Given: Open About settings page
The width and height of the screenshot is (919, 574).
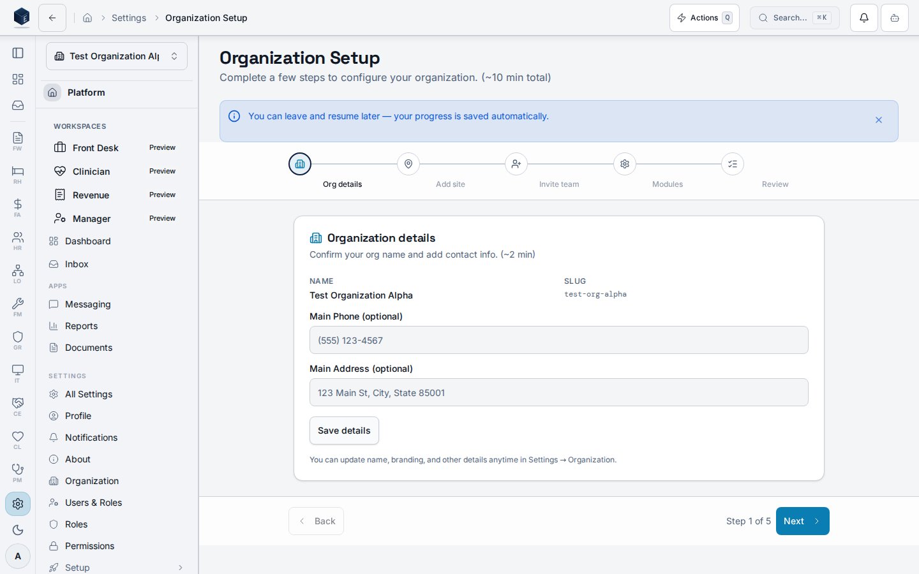Looking at the screenshot, I should coord(117,459).
